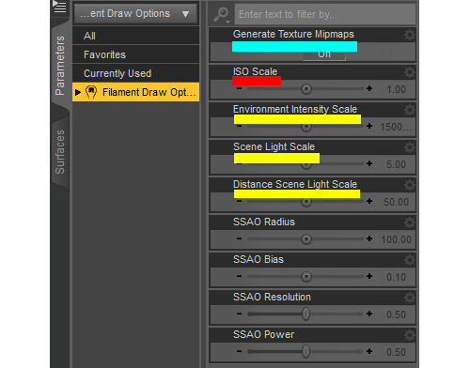Click the ISO Scale slider handle
The width and height of the screenshot is (470, 368).
[306, 89]
